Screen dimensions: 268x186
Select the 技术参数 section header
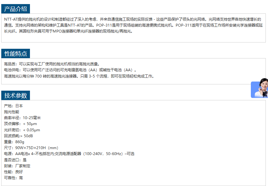[16, 95]
